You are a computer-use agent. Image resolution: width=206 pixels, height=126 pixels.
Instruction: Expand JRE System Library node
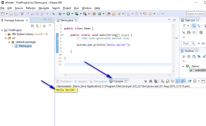5,34
